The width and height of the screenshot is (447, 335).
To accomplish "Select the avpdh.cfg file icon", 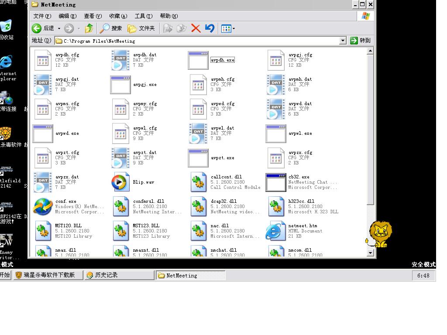I will pos(43,60).
